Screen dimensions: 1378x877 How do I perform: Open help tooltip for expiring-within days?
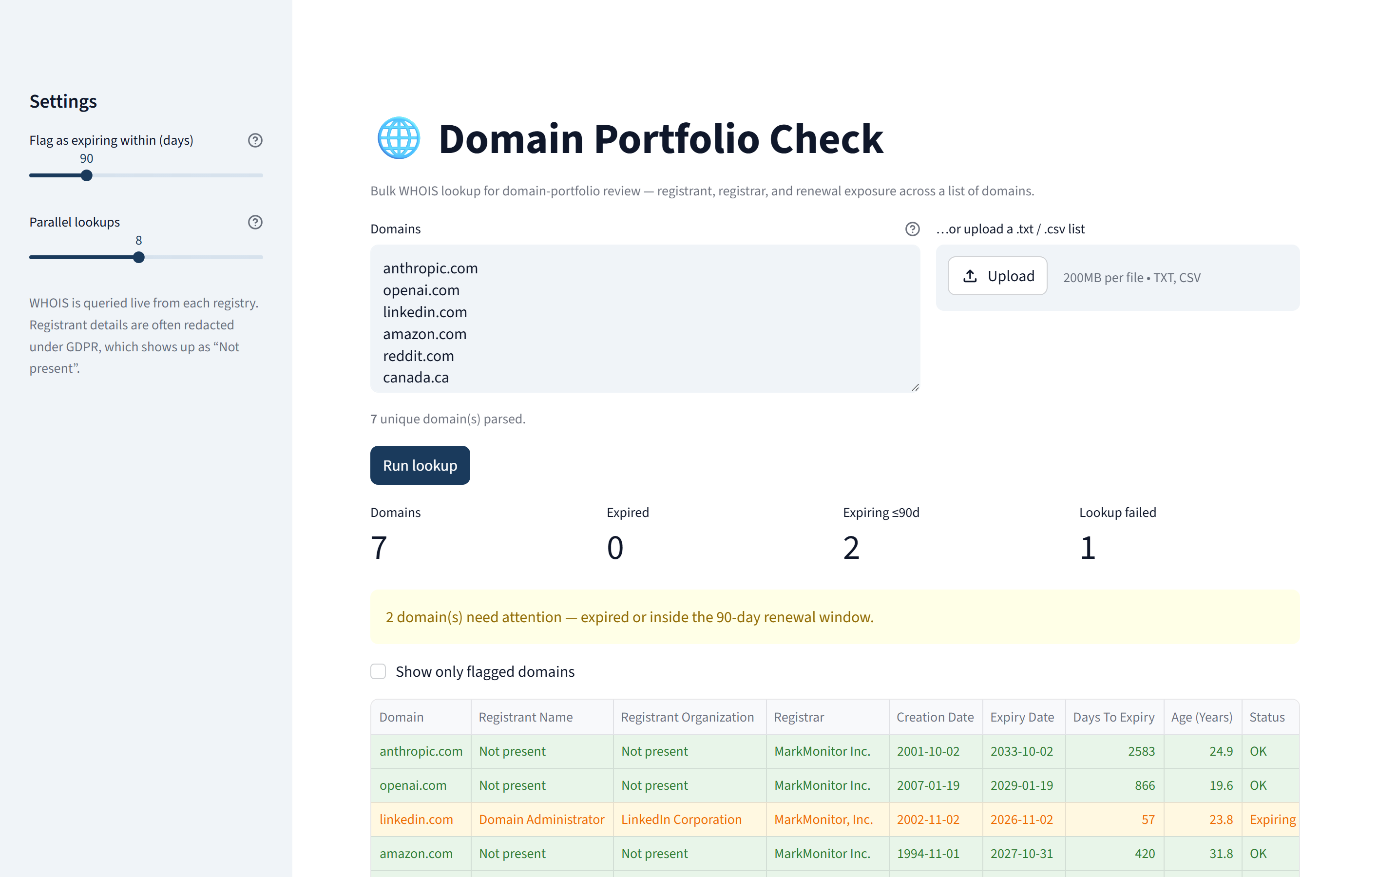point(255,140)
